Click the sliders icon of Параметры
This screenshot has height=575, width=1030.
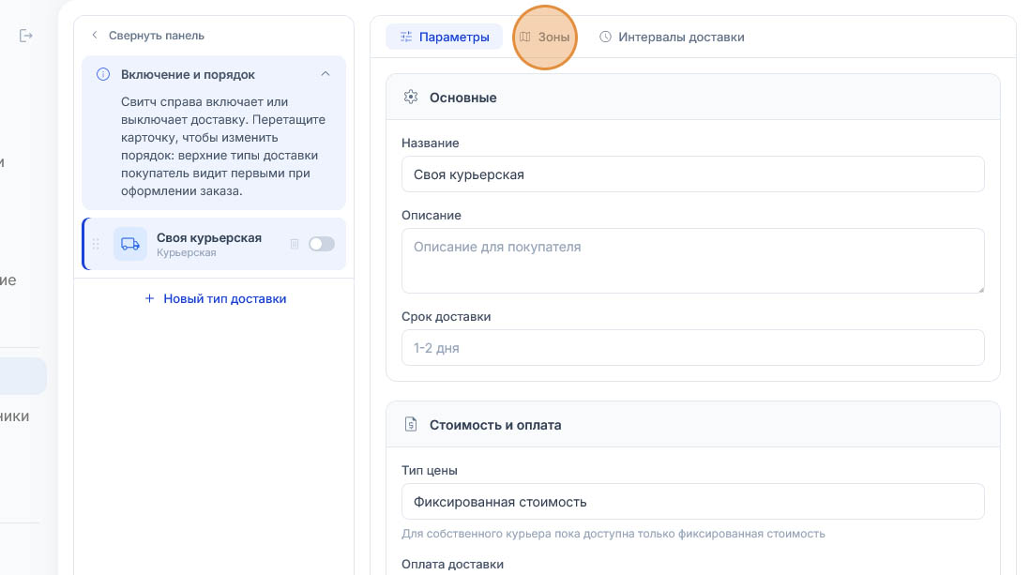click(406, 37)
